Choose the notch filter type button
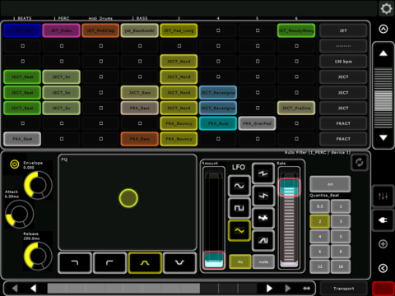This screenshot has height=296, width=395. pos(179,263)
